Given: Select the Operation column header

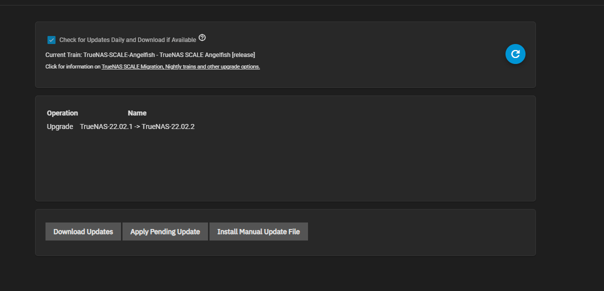Looking at the screenshot, I should 62,113.
